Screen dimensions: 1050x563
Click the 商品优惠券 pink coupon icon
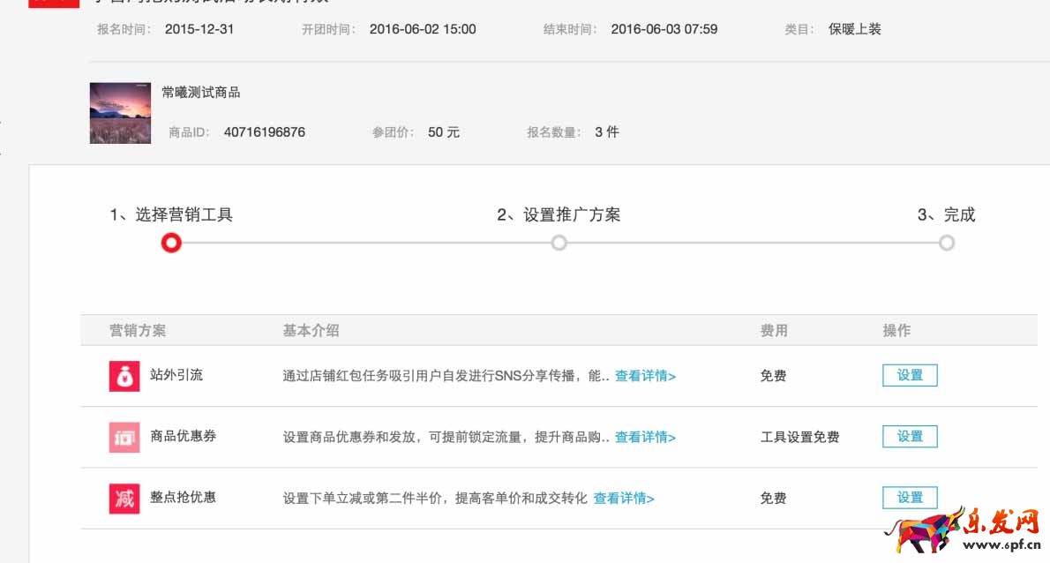124,437
